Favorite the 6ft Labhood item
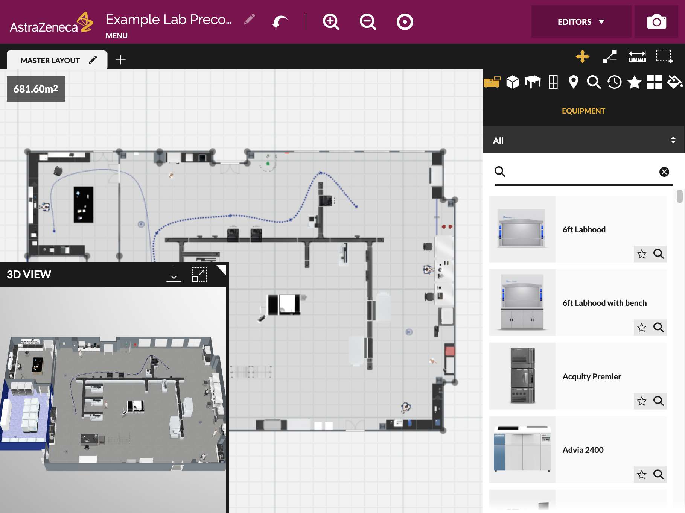Screen dimensions: 685x513 [642, 254]
